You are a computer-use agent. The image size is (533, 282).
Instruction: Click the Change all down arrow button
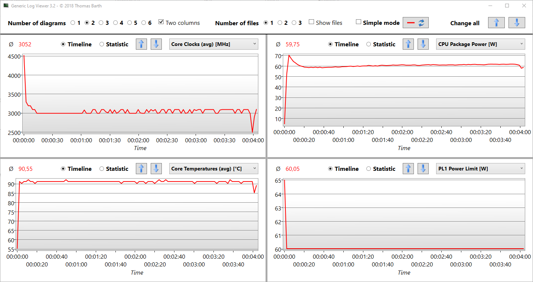pos(517,23)
